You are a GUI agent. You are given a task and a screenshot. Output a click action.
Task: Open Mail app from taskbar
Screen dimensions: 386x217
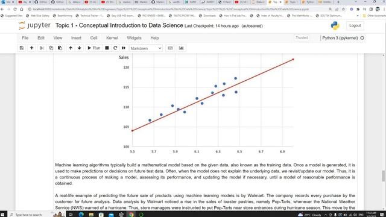[x=111, y=215]
